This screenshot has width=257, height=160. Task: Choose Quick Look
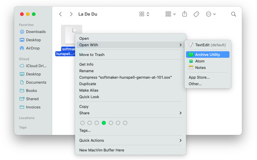[x=130, y=97]
